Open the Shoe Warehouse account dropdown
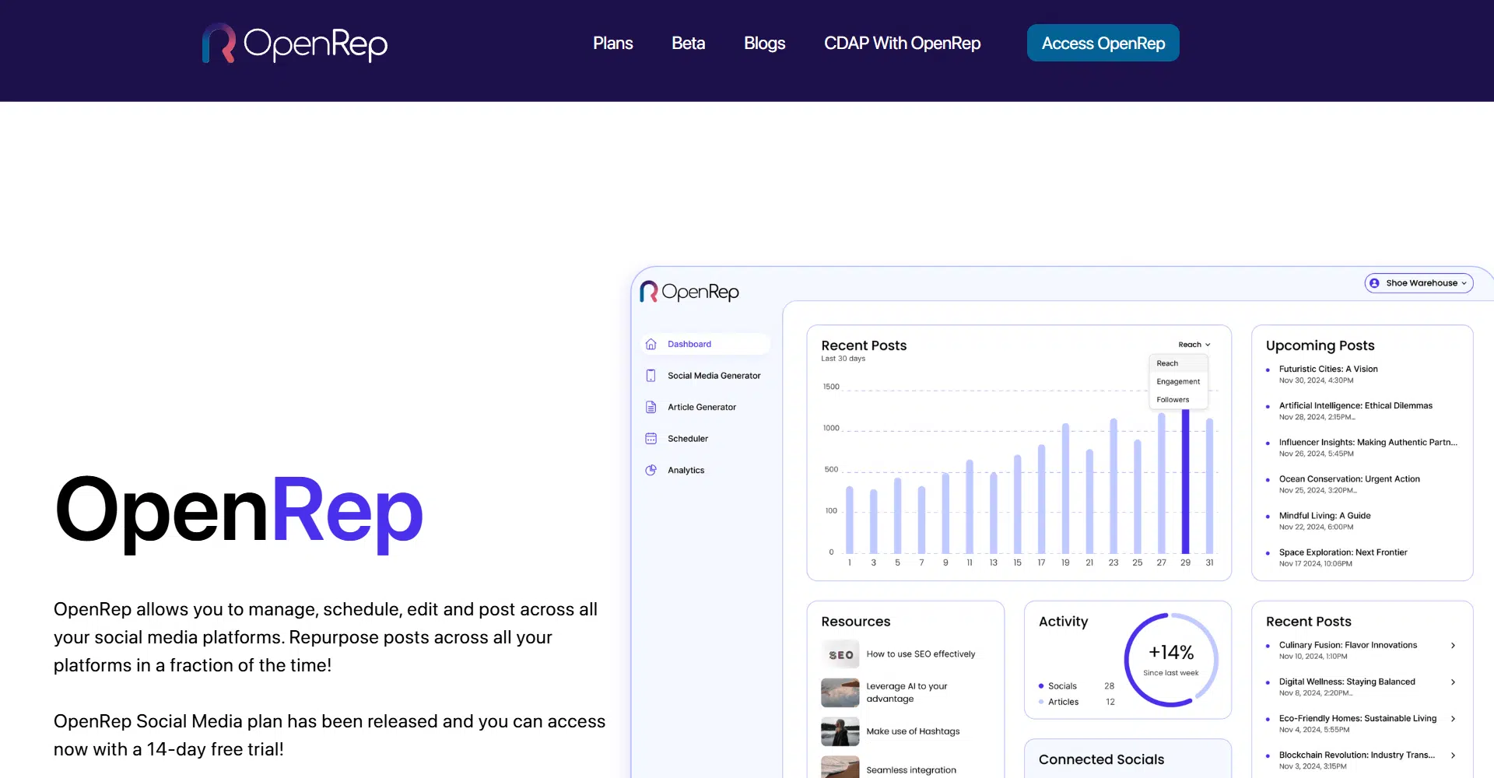Image resolution: width=1494 pixels, height=778 pixels. tap(1419, 283)
